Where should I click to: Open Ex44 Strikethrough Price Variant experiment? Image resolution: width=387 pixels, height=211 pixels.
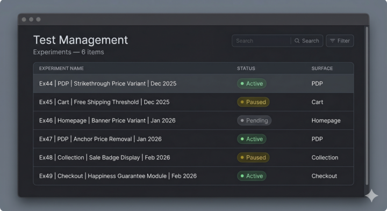click(x=193, y=84)
